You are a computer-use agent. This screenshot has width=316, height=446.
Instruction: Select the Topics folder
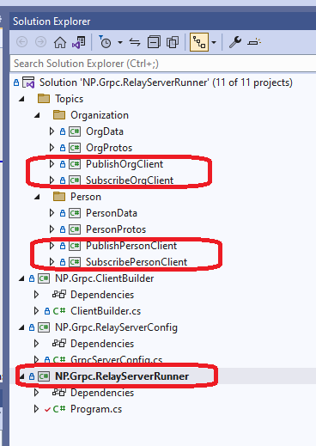pyautogui.click(x=69, y=99)
